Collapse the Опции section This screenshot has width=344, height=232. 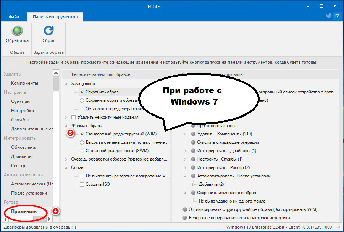click(x=66, y=168)
